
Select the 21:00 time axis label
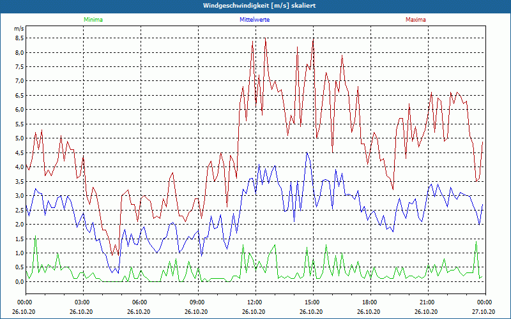click(x=427, y=302)
